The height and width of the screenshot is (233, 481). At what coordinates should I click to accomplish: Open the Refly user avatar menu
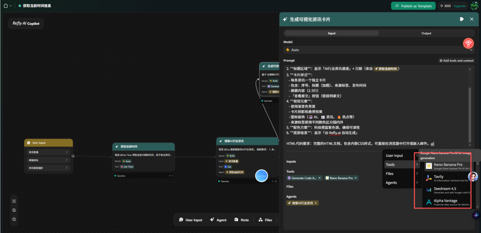[x=474, y=6]
